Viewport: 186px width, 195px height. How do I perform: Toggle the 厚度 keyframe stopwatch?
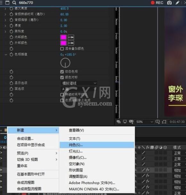11,26
